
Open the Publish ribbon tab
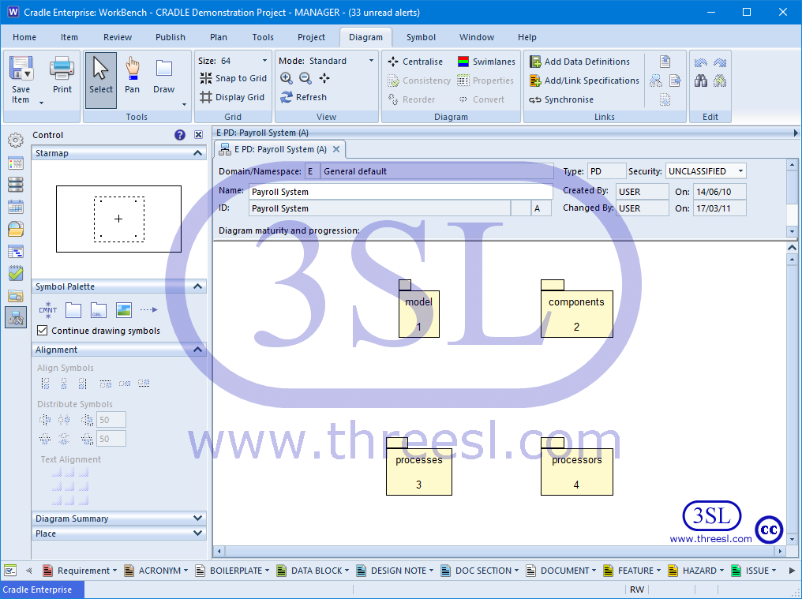[x=171, y=37]
